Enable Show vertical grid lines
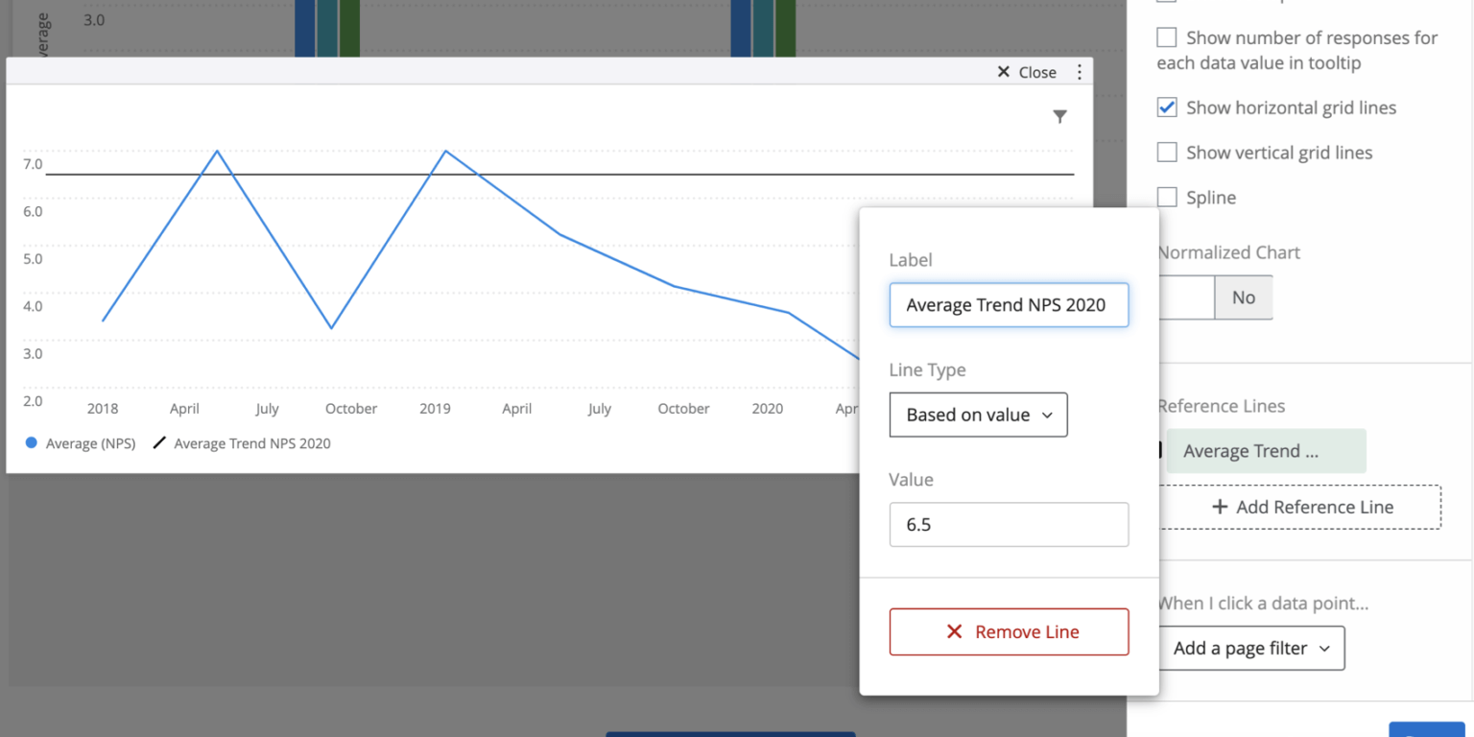This screenshot has width=1474, height=737. 1166,152
